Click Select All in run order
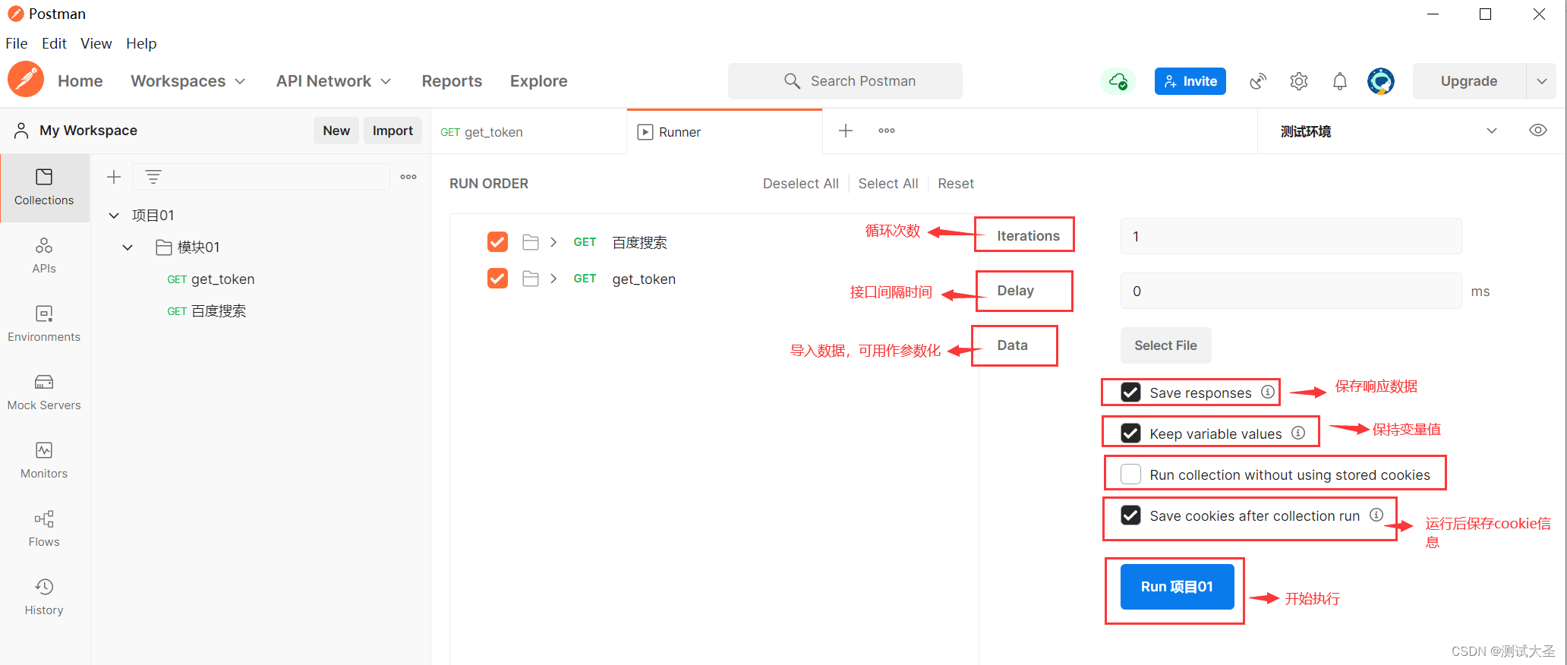The width and height of the screenshot is (1567, 665). click(x=888, y=184)
